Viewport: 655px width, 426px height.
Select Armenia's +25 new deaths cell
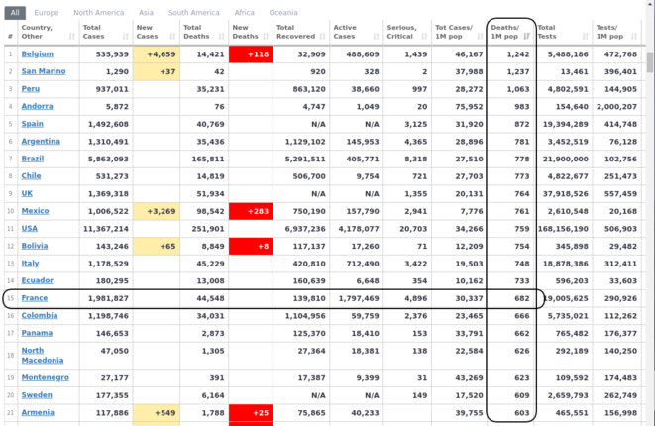pyautogui.click(x=251, y=413)
